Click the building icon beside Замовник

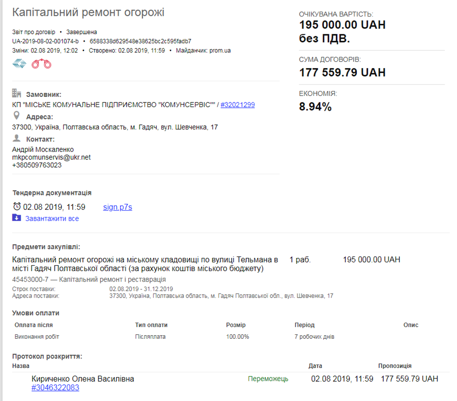(16, 93)
